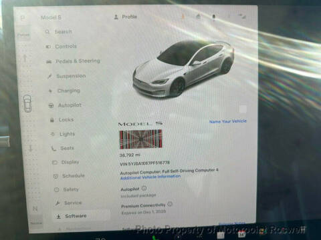Viewport: 321px width, 240px height.
Task: Click the Autopilot steering wheel icon
Action: (51, 105)
